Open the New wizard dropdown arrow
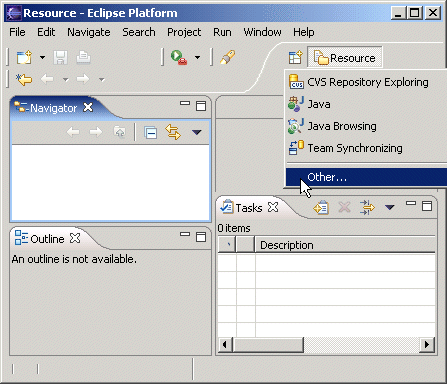The height and width of the screenshot is (384, 447). point(42,58)
